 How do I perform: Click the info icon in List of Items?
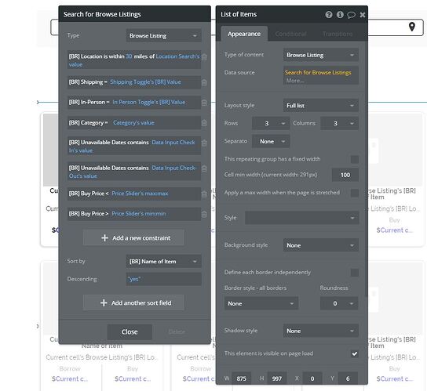340,15
